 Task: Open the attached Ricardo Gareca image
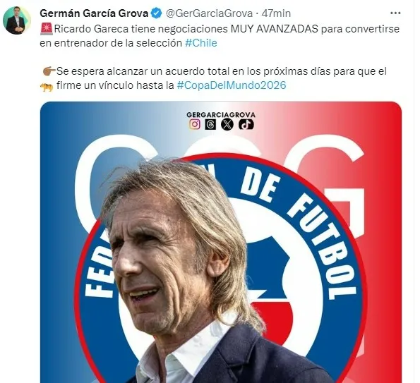click(221, 242)
